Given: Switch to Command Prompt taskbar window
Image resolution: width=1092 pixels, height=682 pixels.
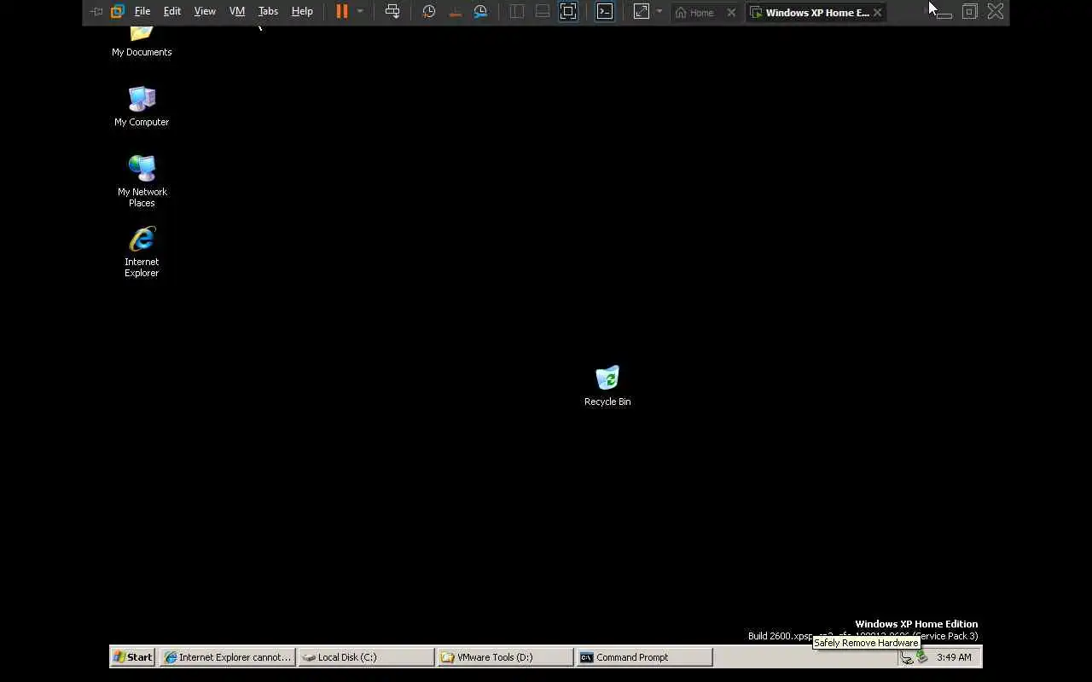Looking at the screenshot, I should (644, 657).
